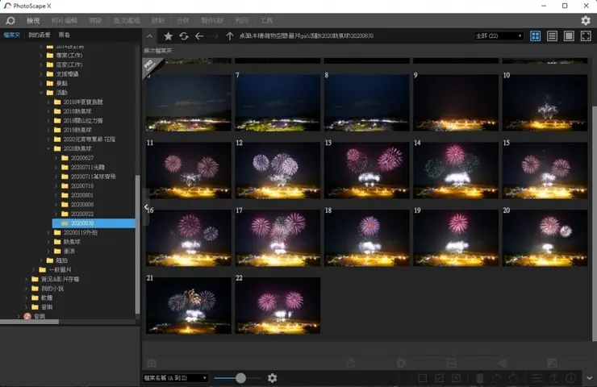Screen dimensions: 597x387
Task: Select the 20200718 folder
Action: [81, 185]
